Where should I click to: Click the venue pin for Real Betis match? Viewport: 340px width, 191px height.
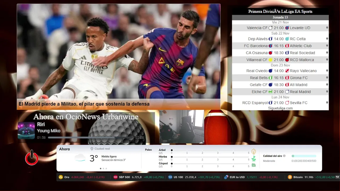[x=327, y=78]
